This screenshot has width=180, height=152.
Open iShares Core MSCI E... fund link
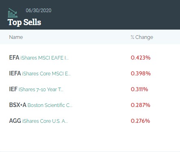click(46, 74)
